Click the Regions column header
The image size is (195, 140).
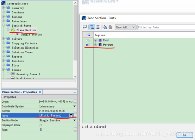click(100, 35)
